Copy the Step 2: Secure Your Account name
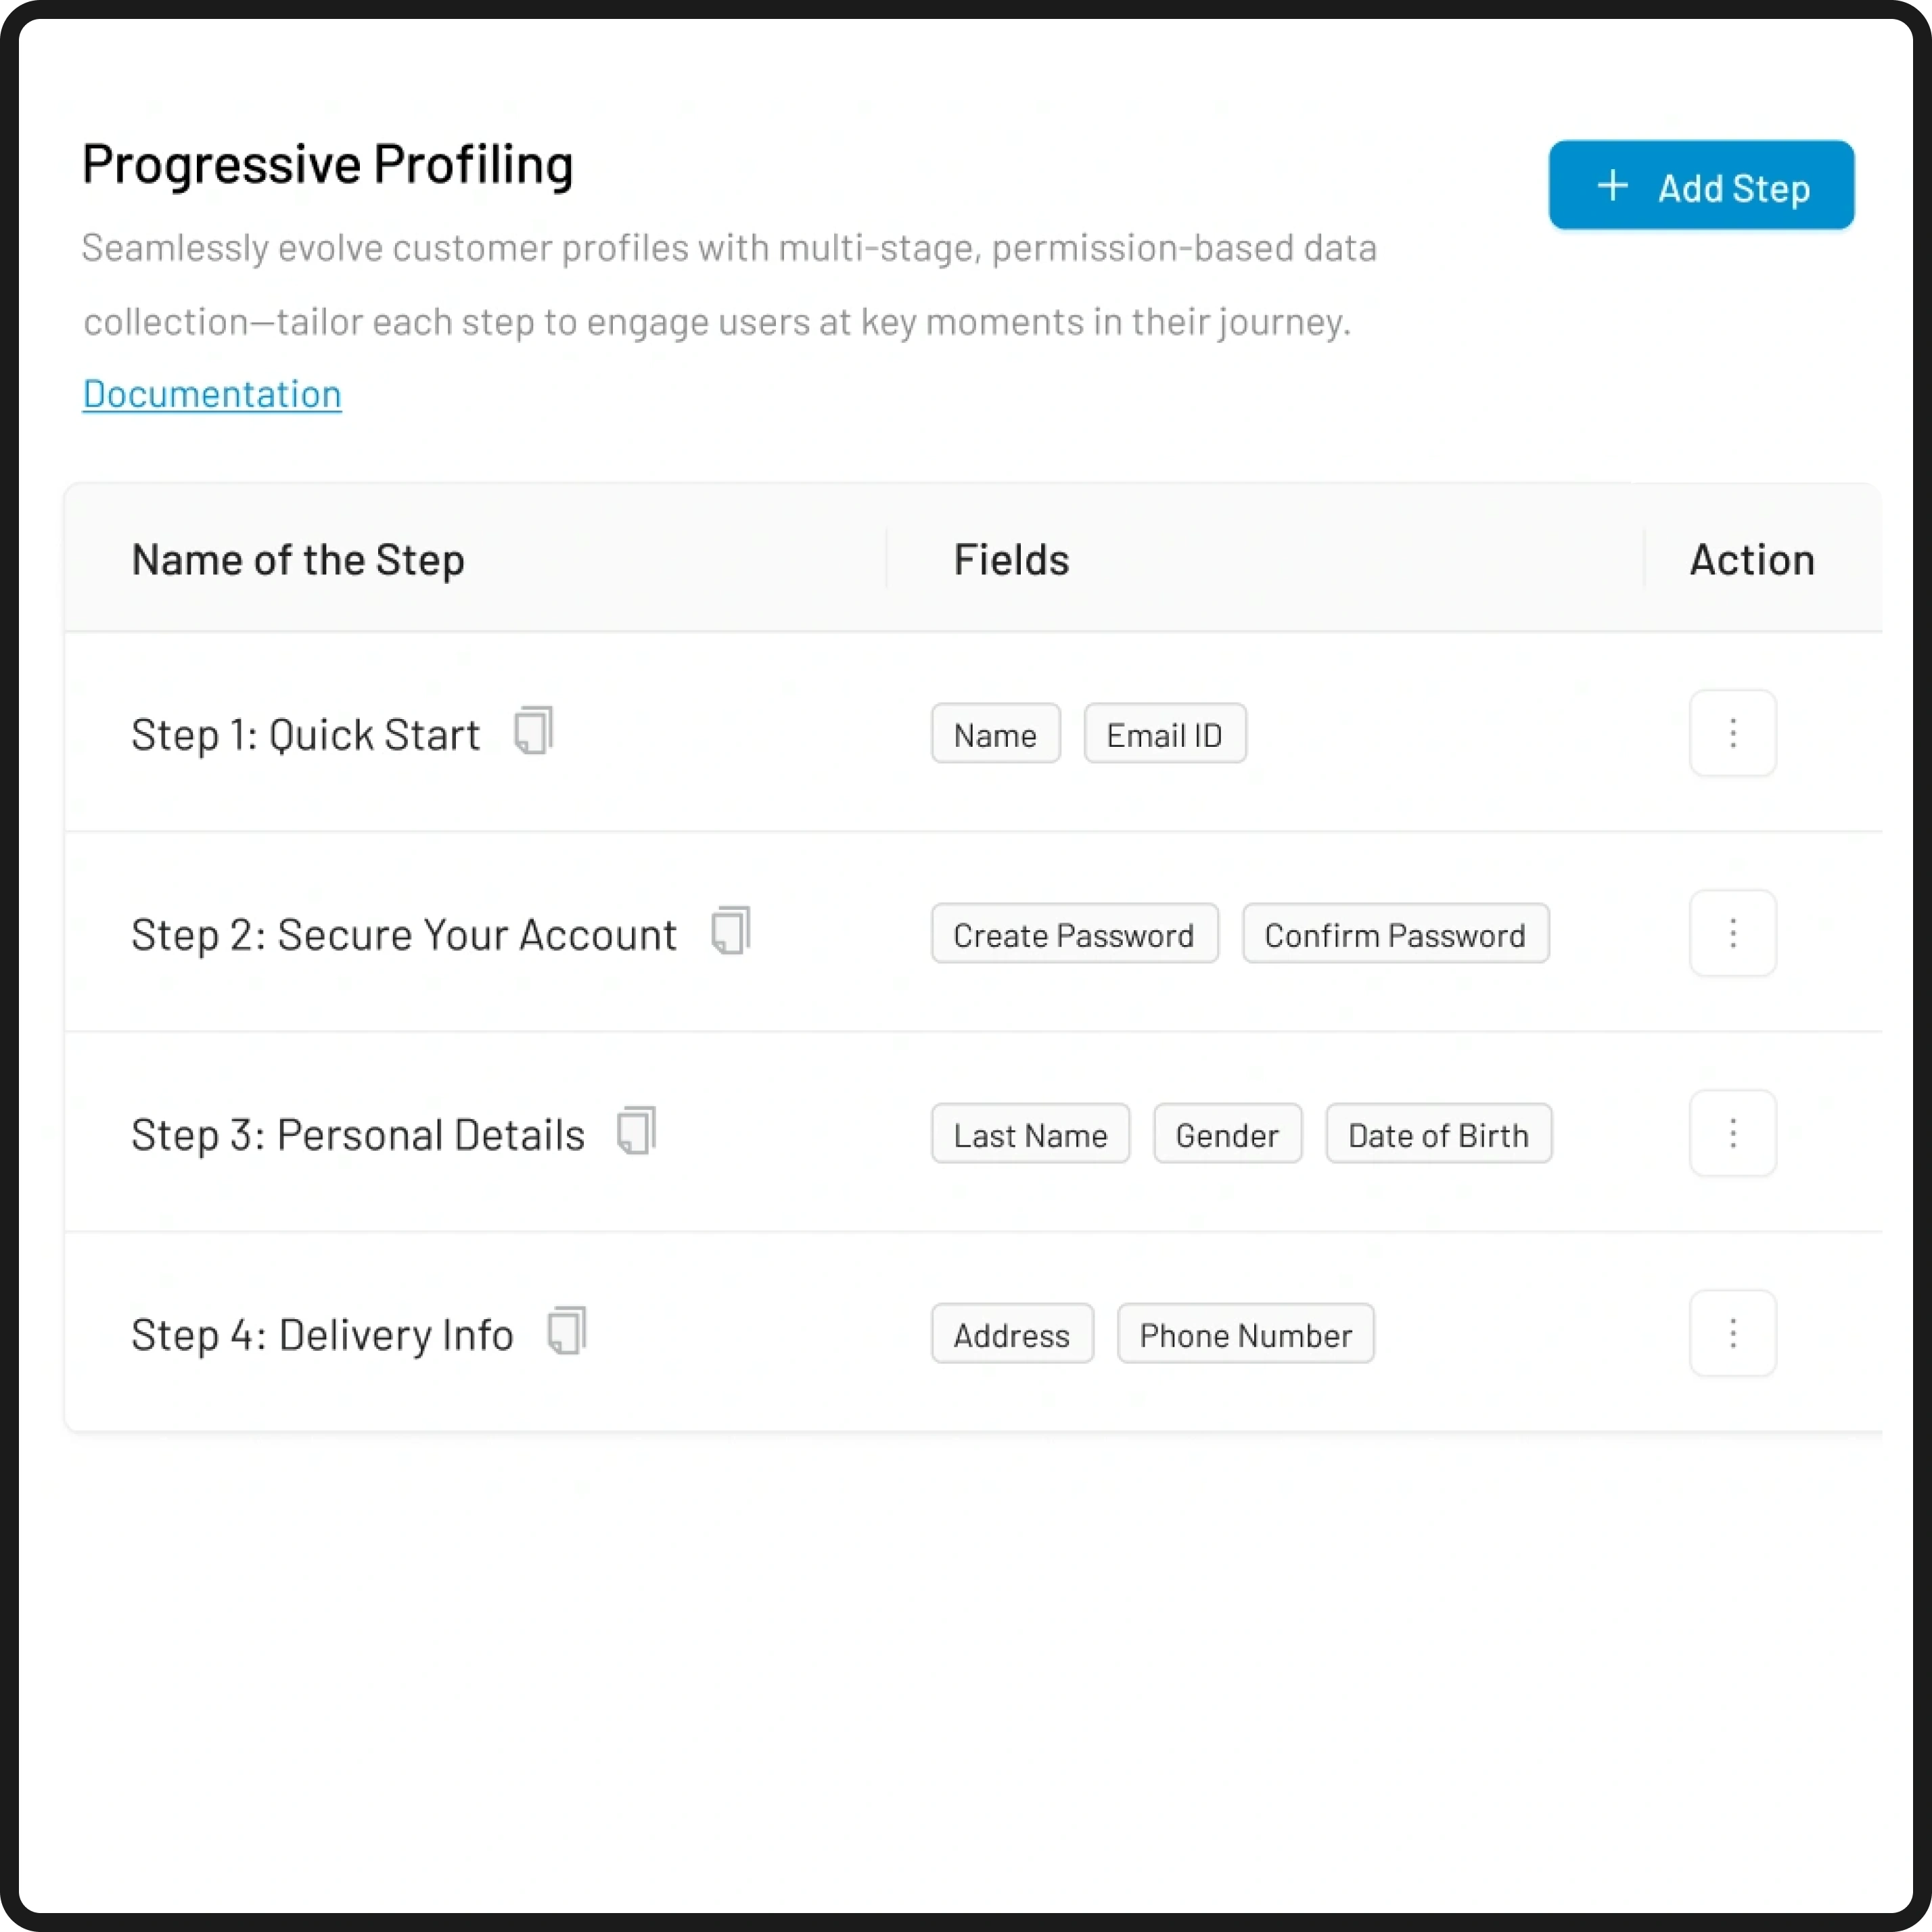The height and width of the screenshot is (1932, 1932). click(x=730, y=931)
